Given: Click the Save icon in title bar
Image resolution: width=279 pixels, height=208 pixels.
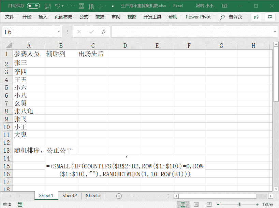Looking at the screenshot, I should coord(47,6).
